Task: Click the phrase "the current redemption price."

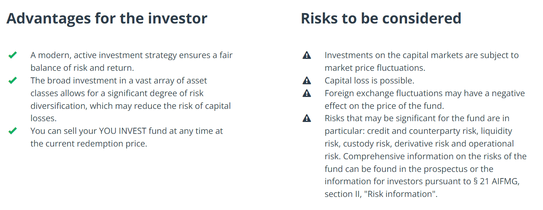Action: 89,144
